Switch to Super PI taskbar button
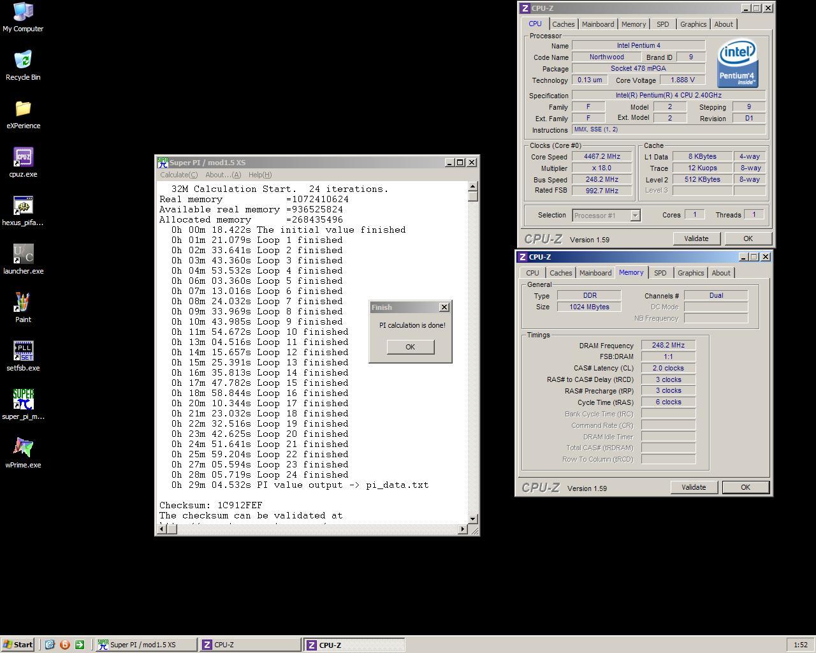 pyautogui.click(x=146, y=645)
